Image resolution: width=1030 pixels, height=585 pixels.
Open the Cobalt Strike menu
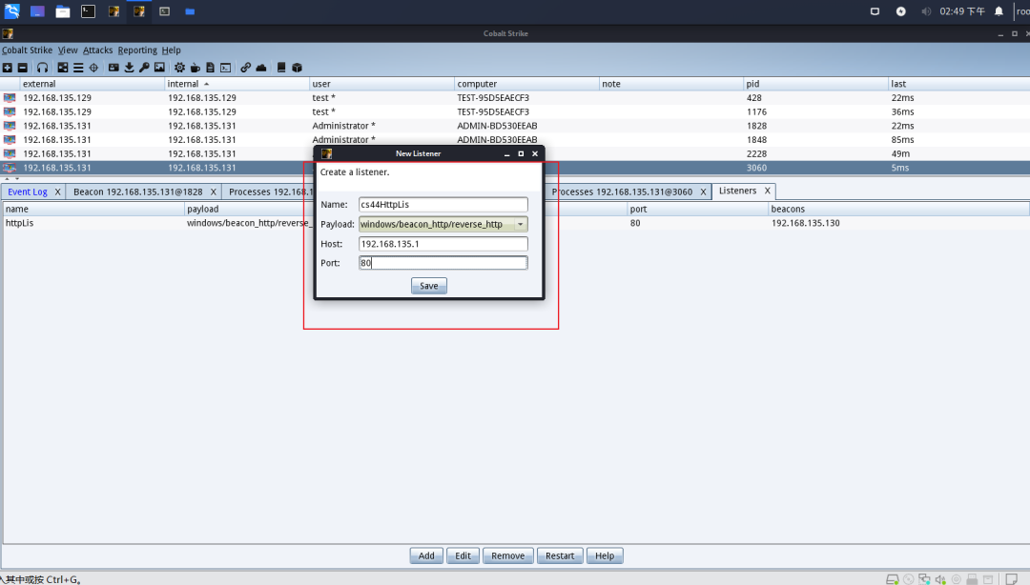(x=27, y=50)
